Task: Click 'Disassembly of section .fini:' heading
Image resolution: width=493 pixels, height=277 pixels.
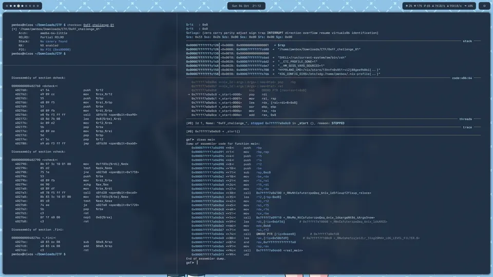Action: (37, 230)
